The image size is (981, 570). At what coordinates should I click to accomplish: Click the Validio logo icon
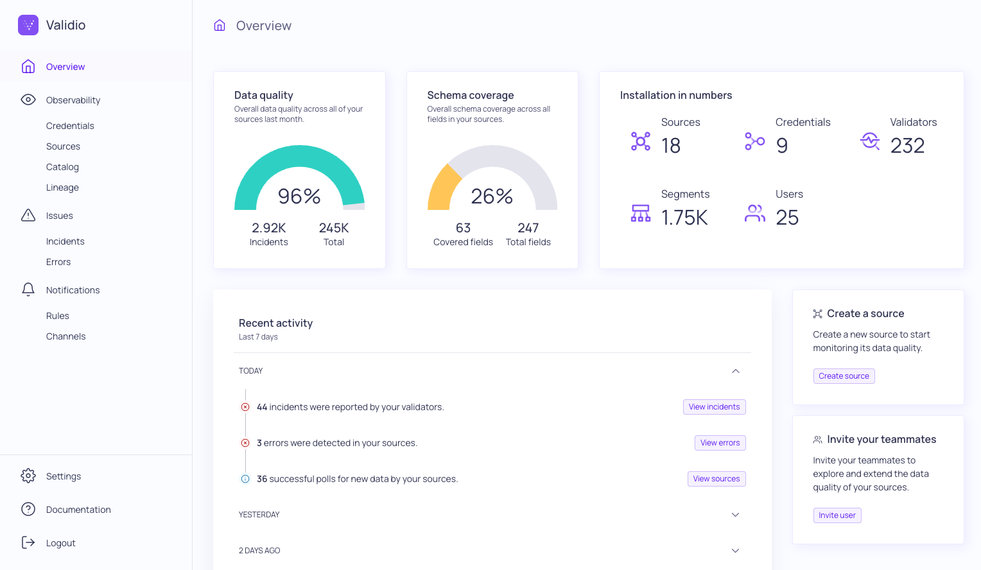[28, 25]
